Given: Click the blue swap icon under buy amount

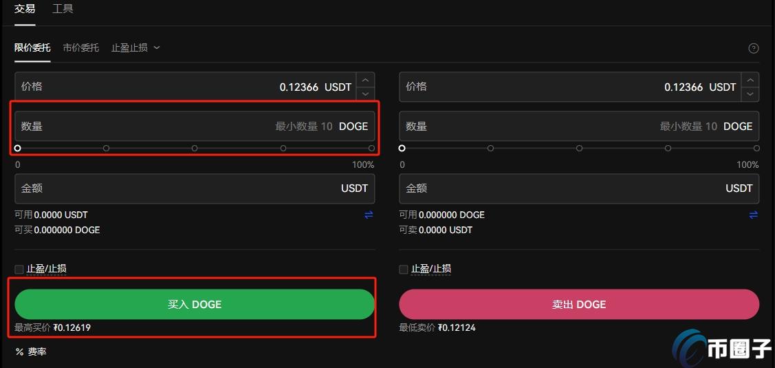Looking at the screenshot, I should point(369,215).
